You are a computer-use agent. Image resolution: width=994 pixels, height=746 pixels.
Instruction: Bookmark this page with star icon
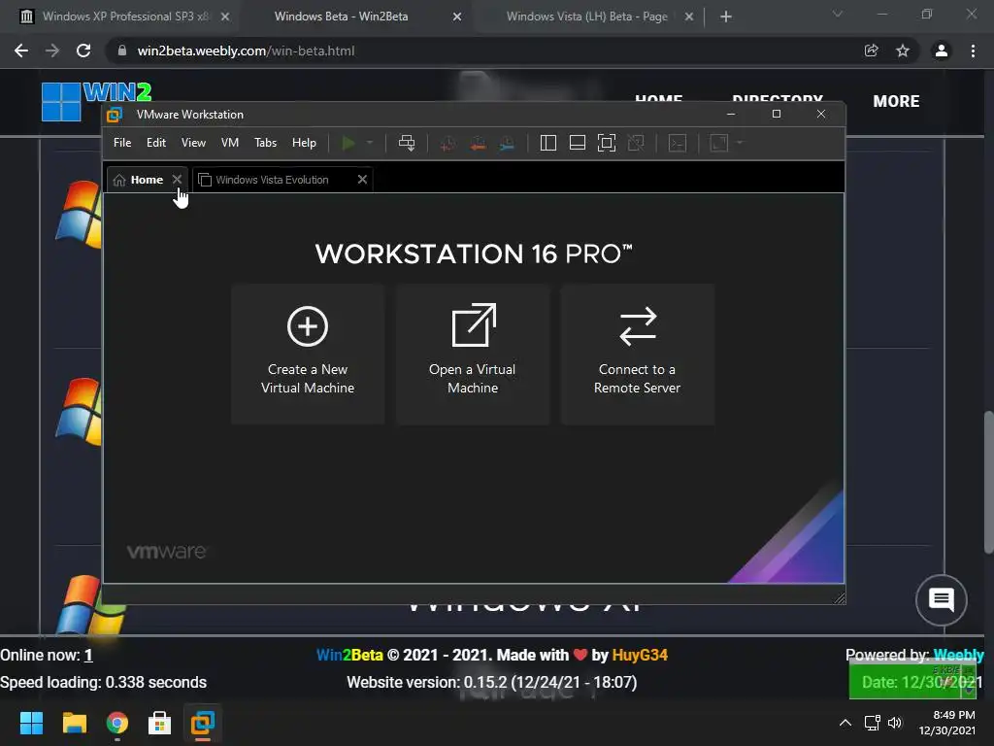903,51
